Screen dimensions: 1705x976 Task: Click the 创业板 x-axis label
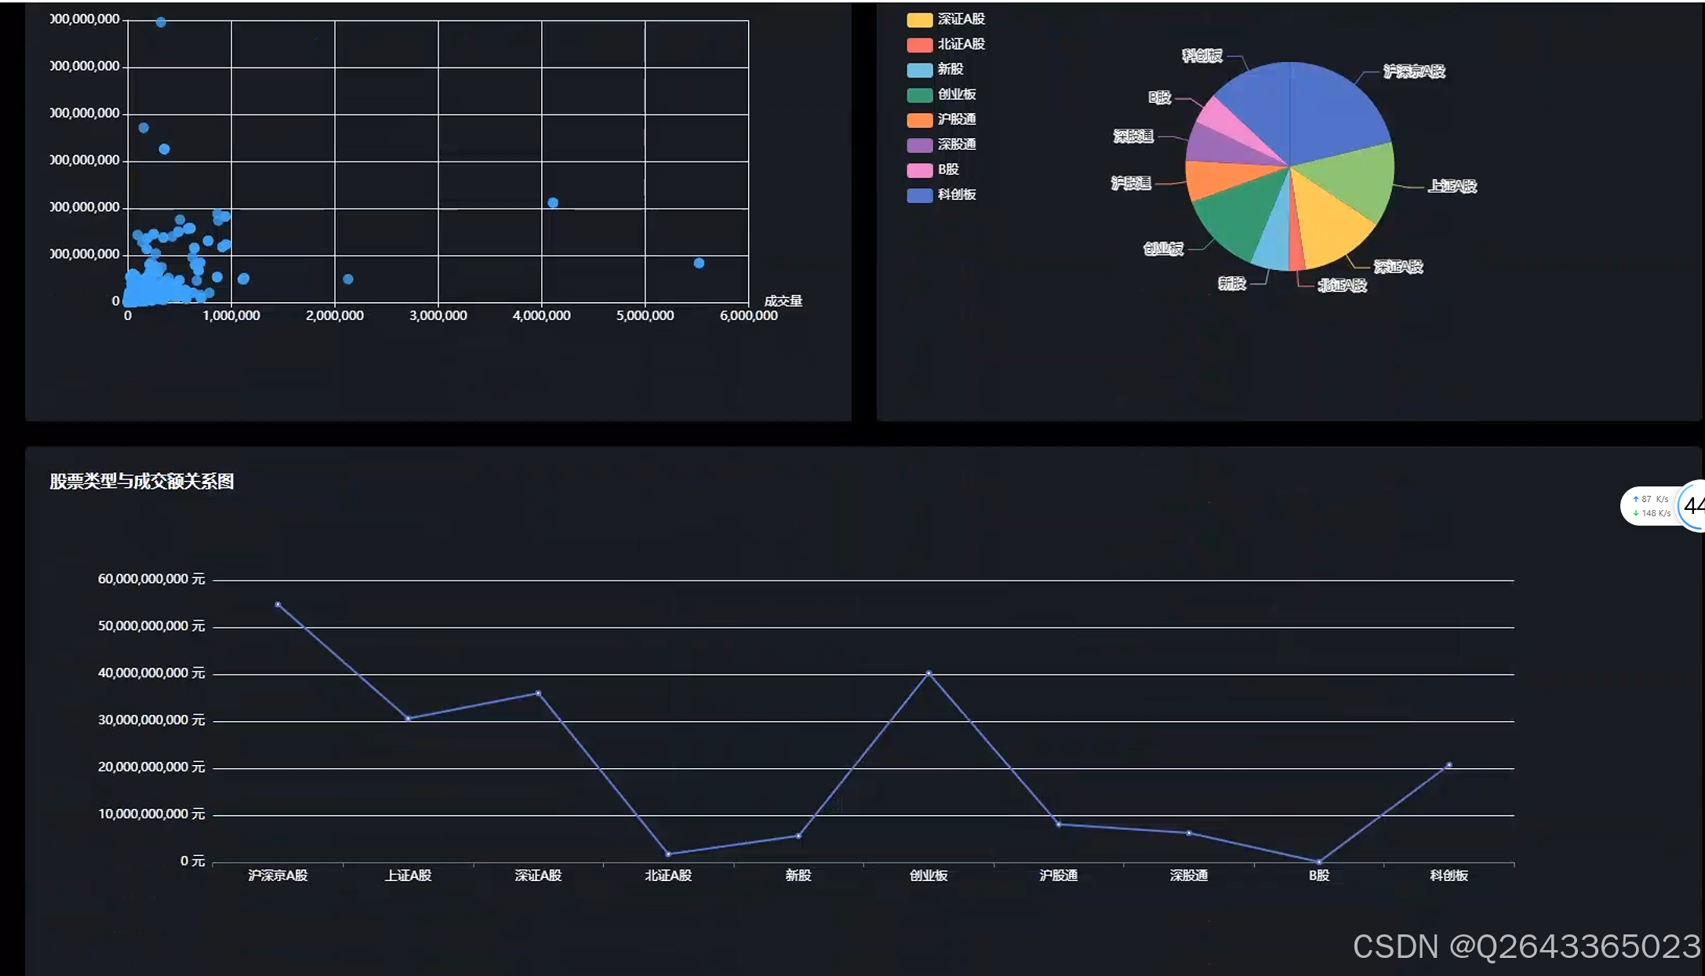pyautogui.click(x=929, y=876)
